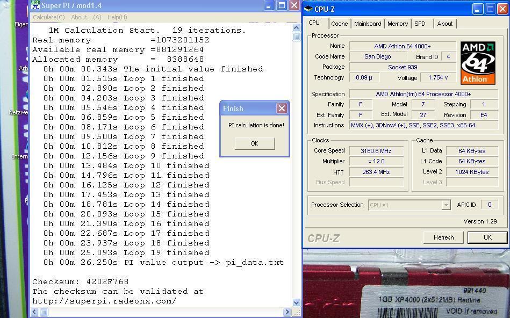Click the Ext. Model value 27

[x=423, y=115]
